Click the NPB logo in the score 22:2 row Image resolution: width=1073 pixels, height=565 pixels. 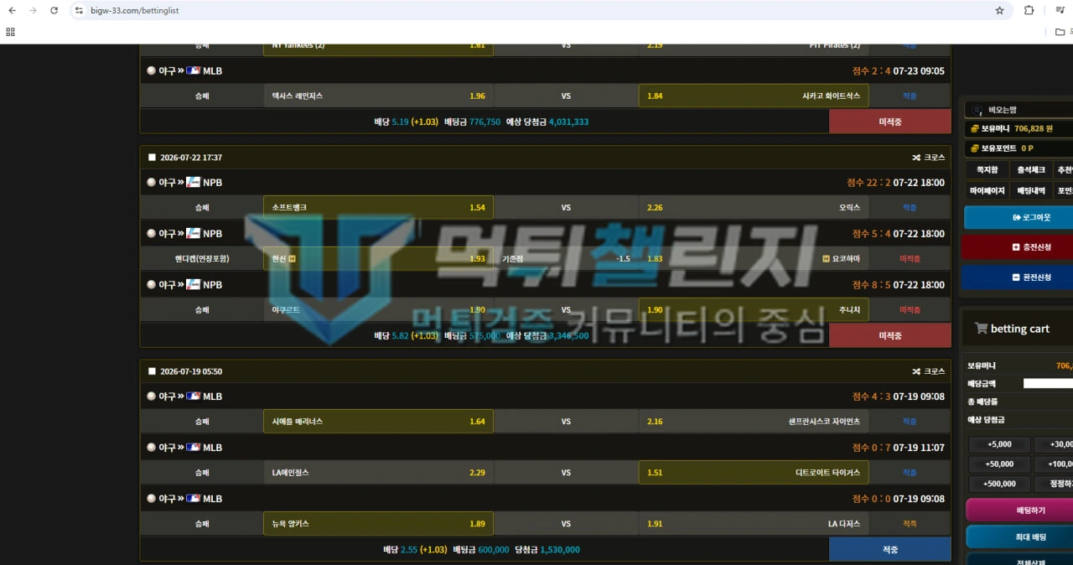click(193, 183)
